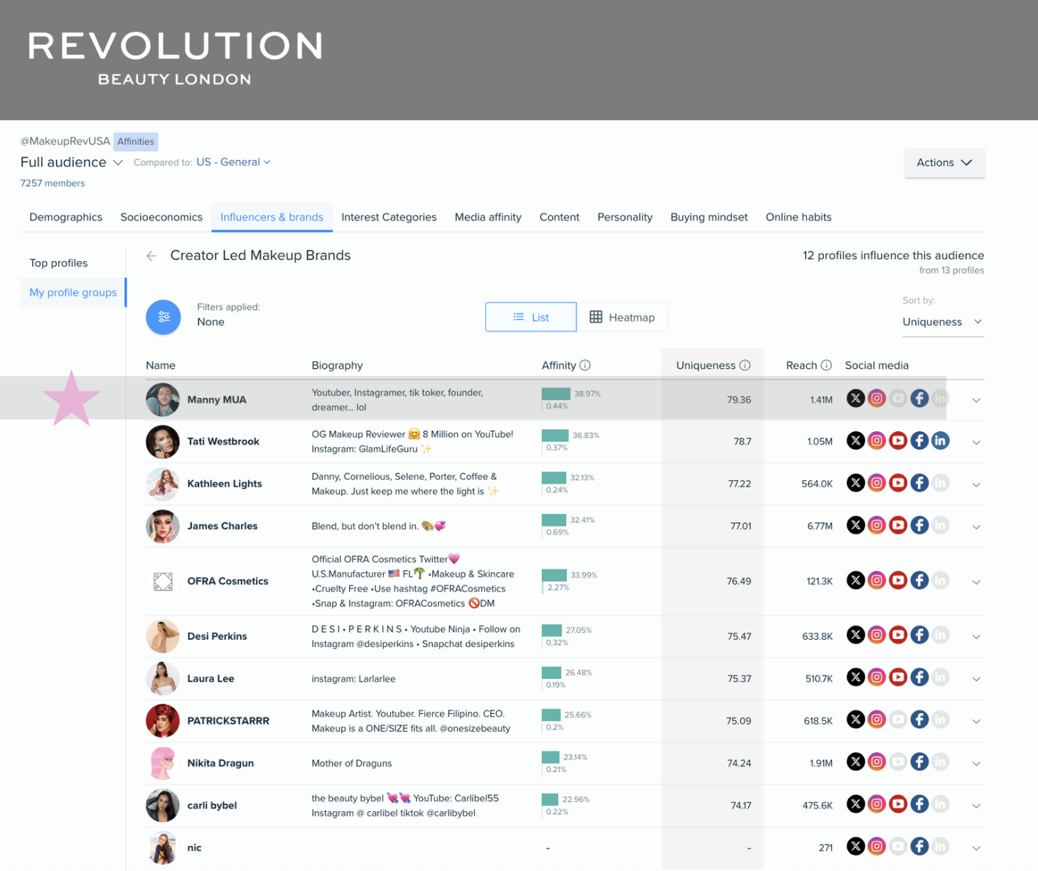Expand the Tati Westbrook row
1038x871 pixels.
click(x=976, y=442)
